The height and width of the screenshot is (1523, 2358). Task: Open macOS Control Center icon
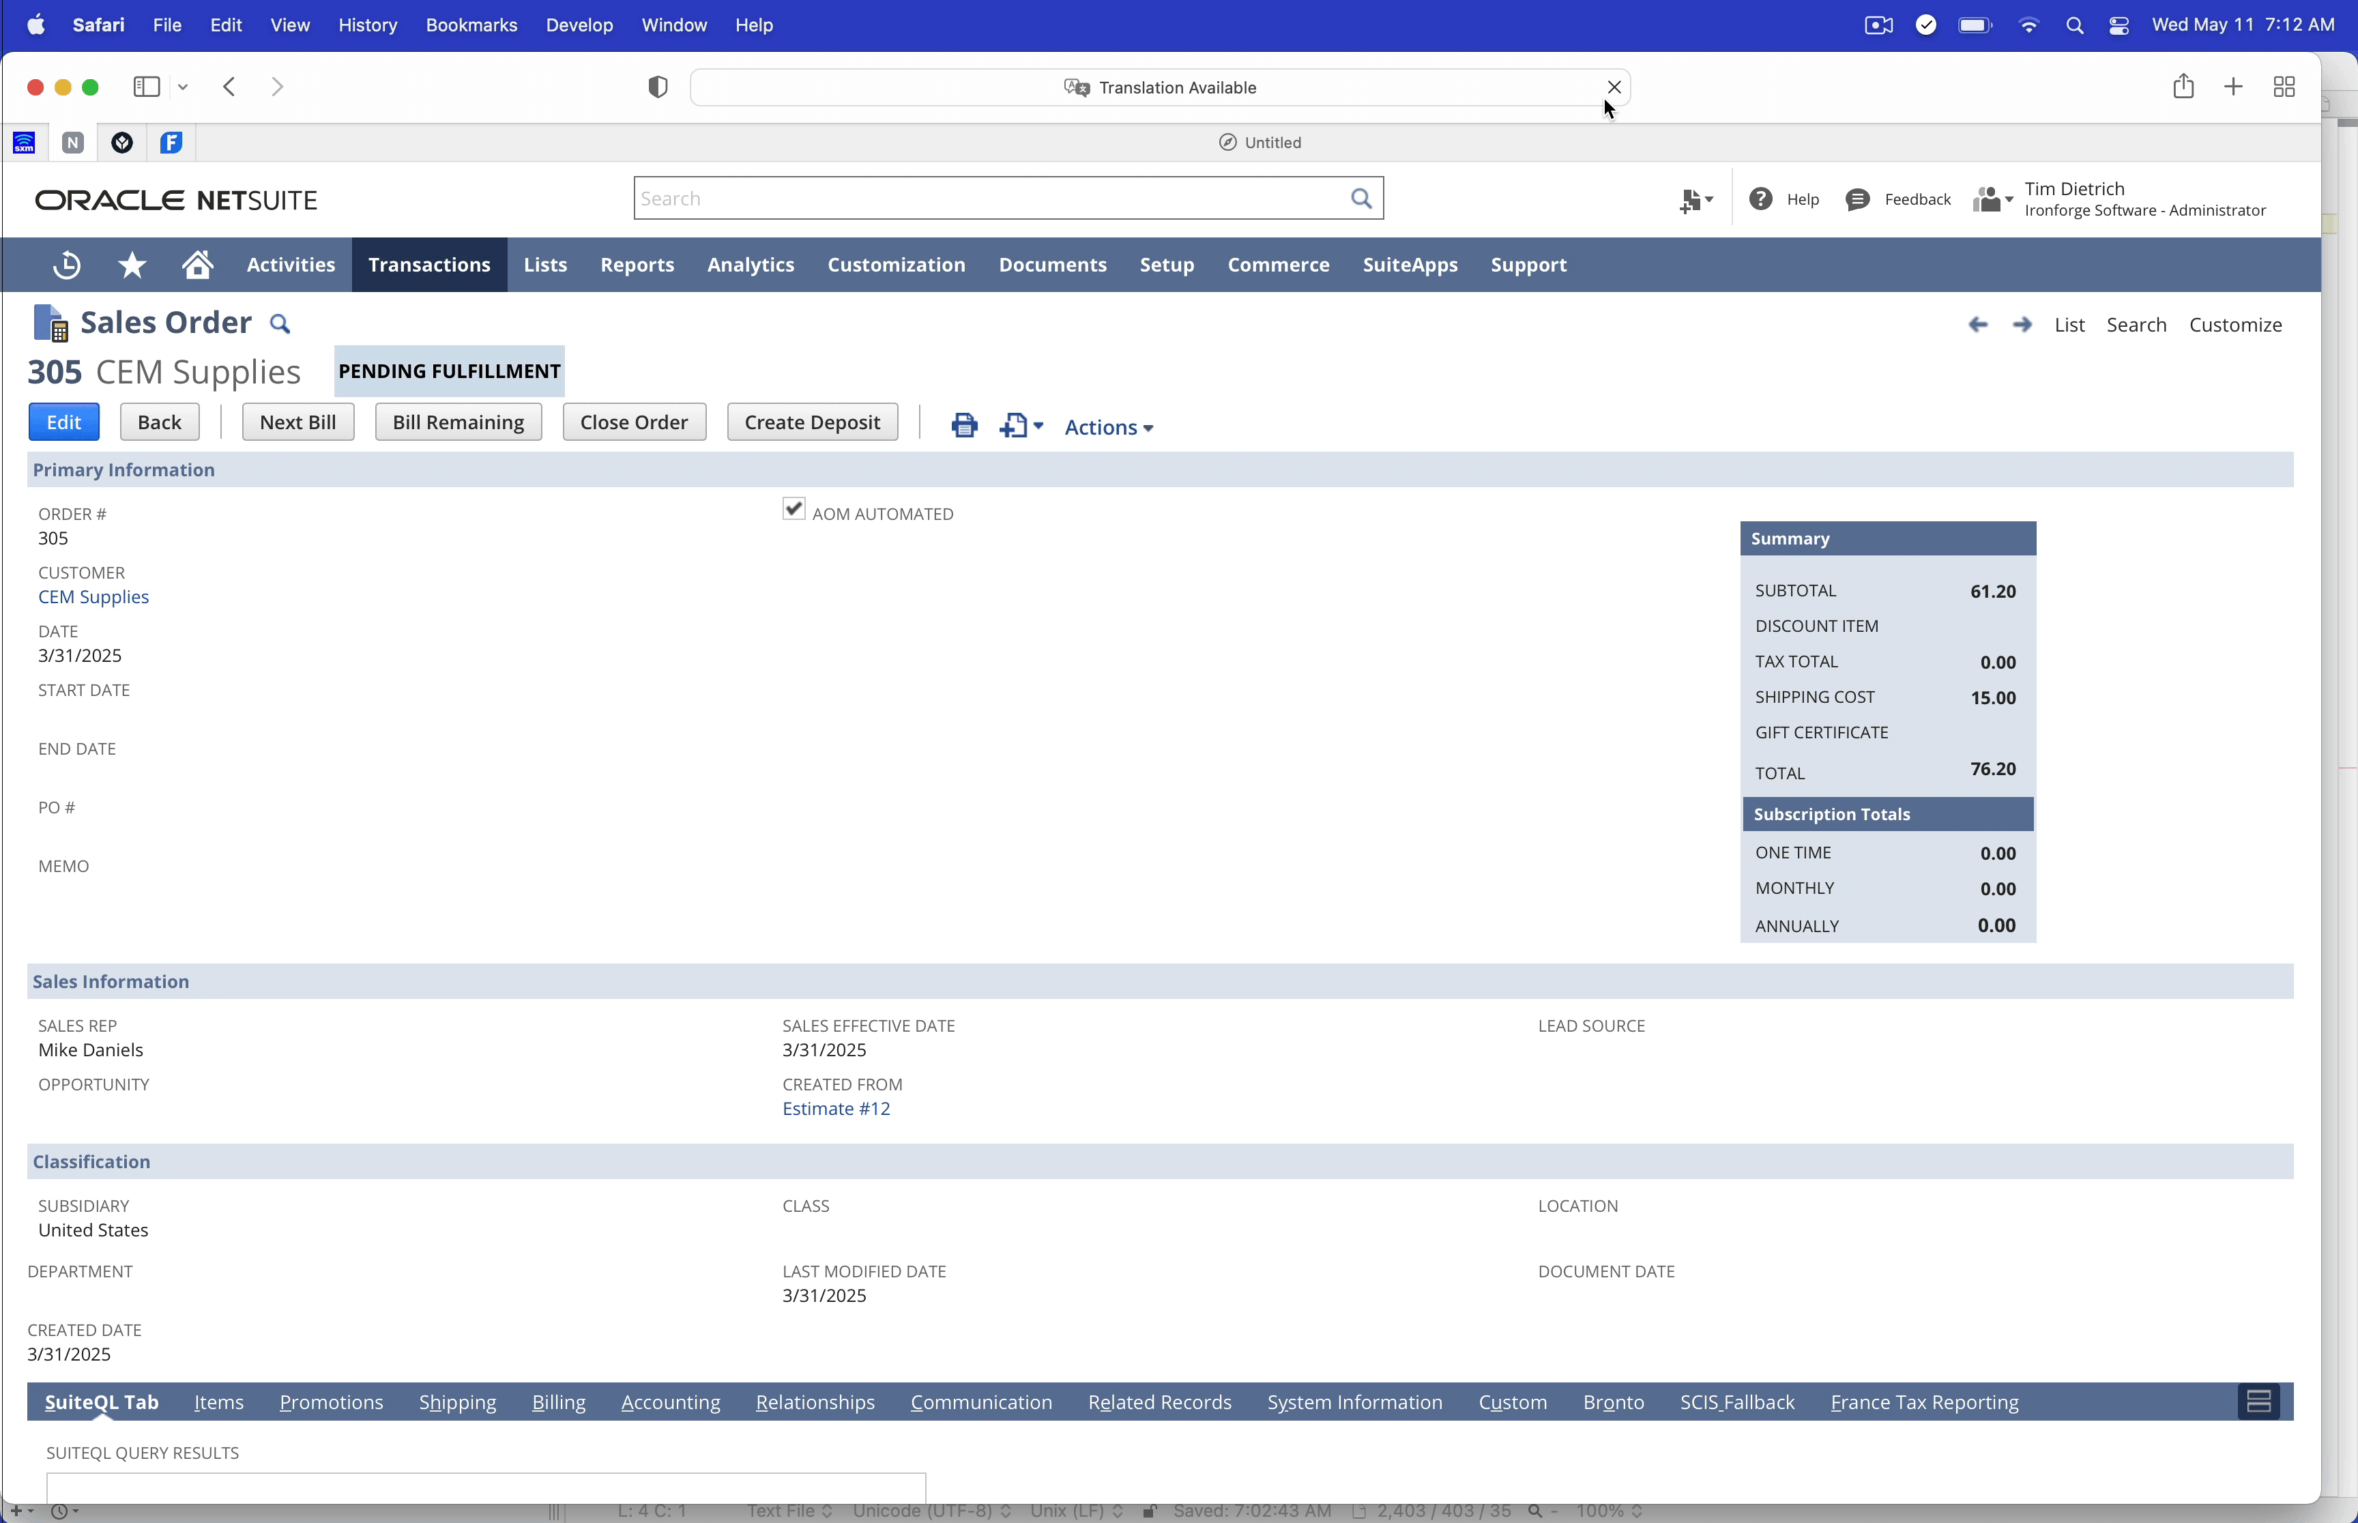(x=2118, y=26)
